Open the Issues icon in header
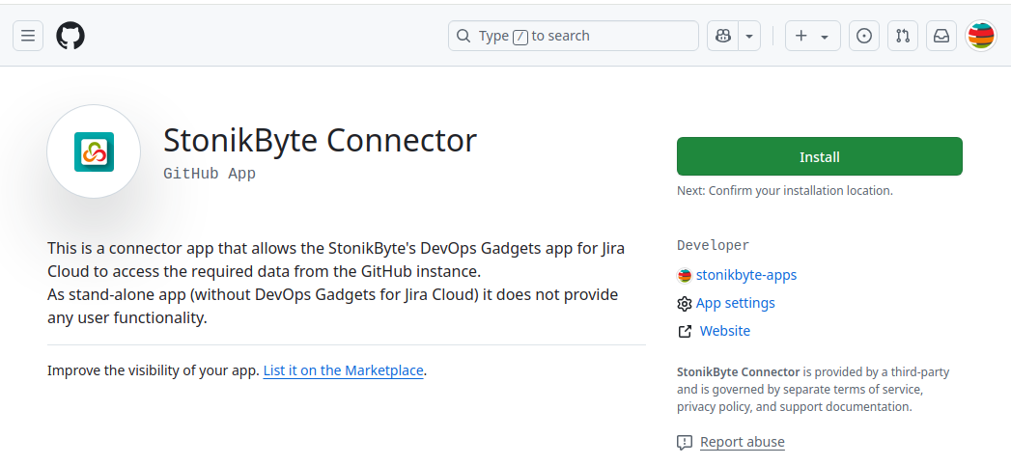The image size is (1011, 465). [864, 36]
